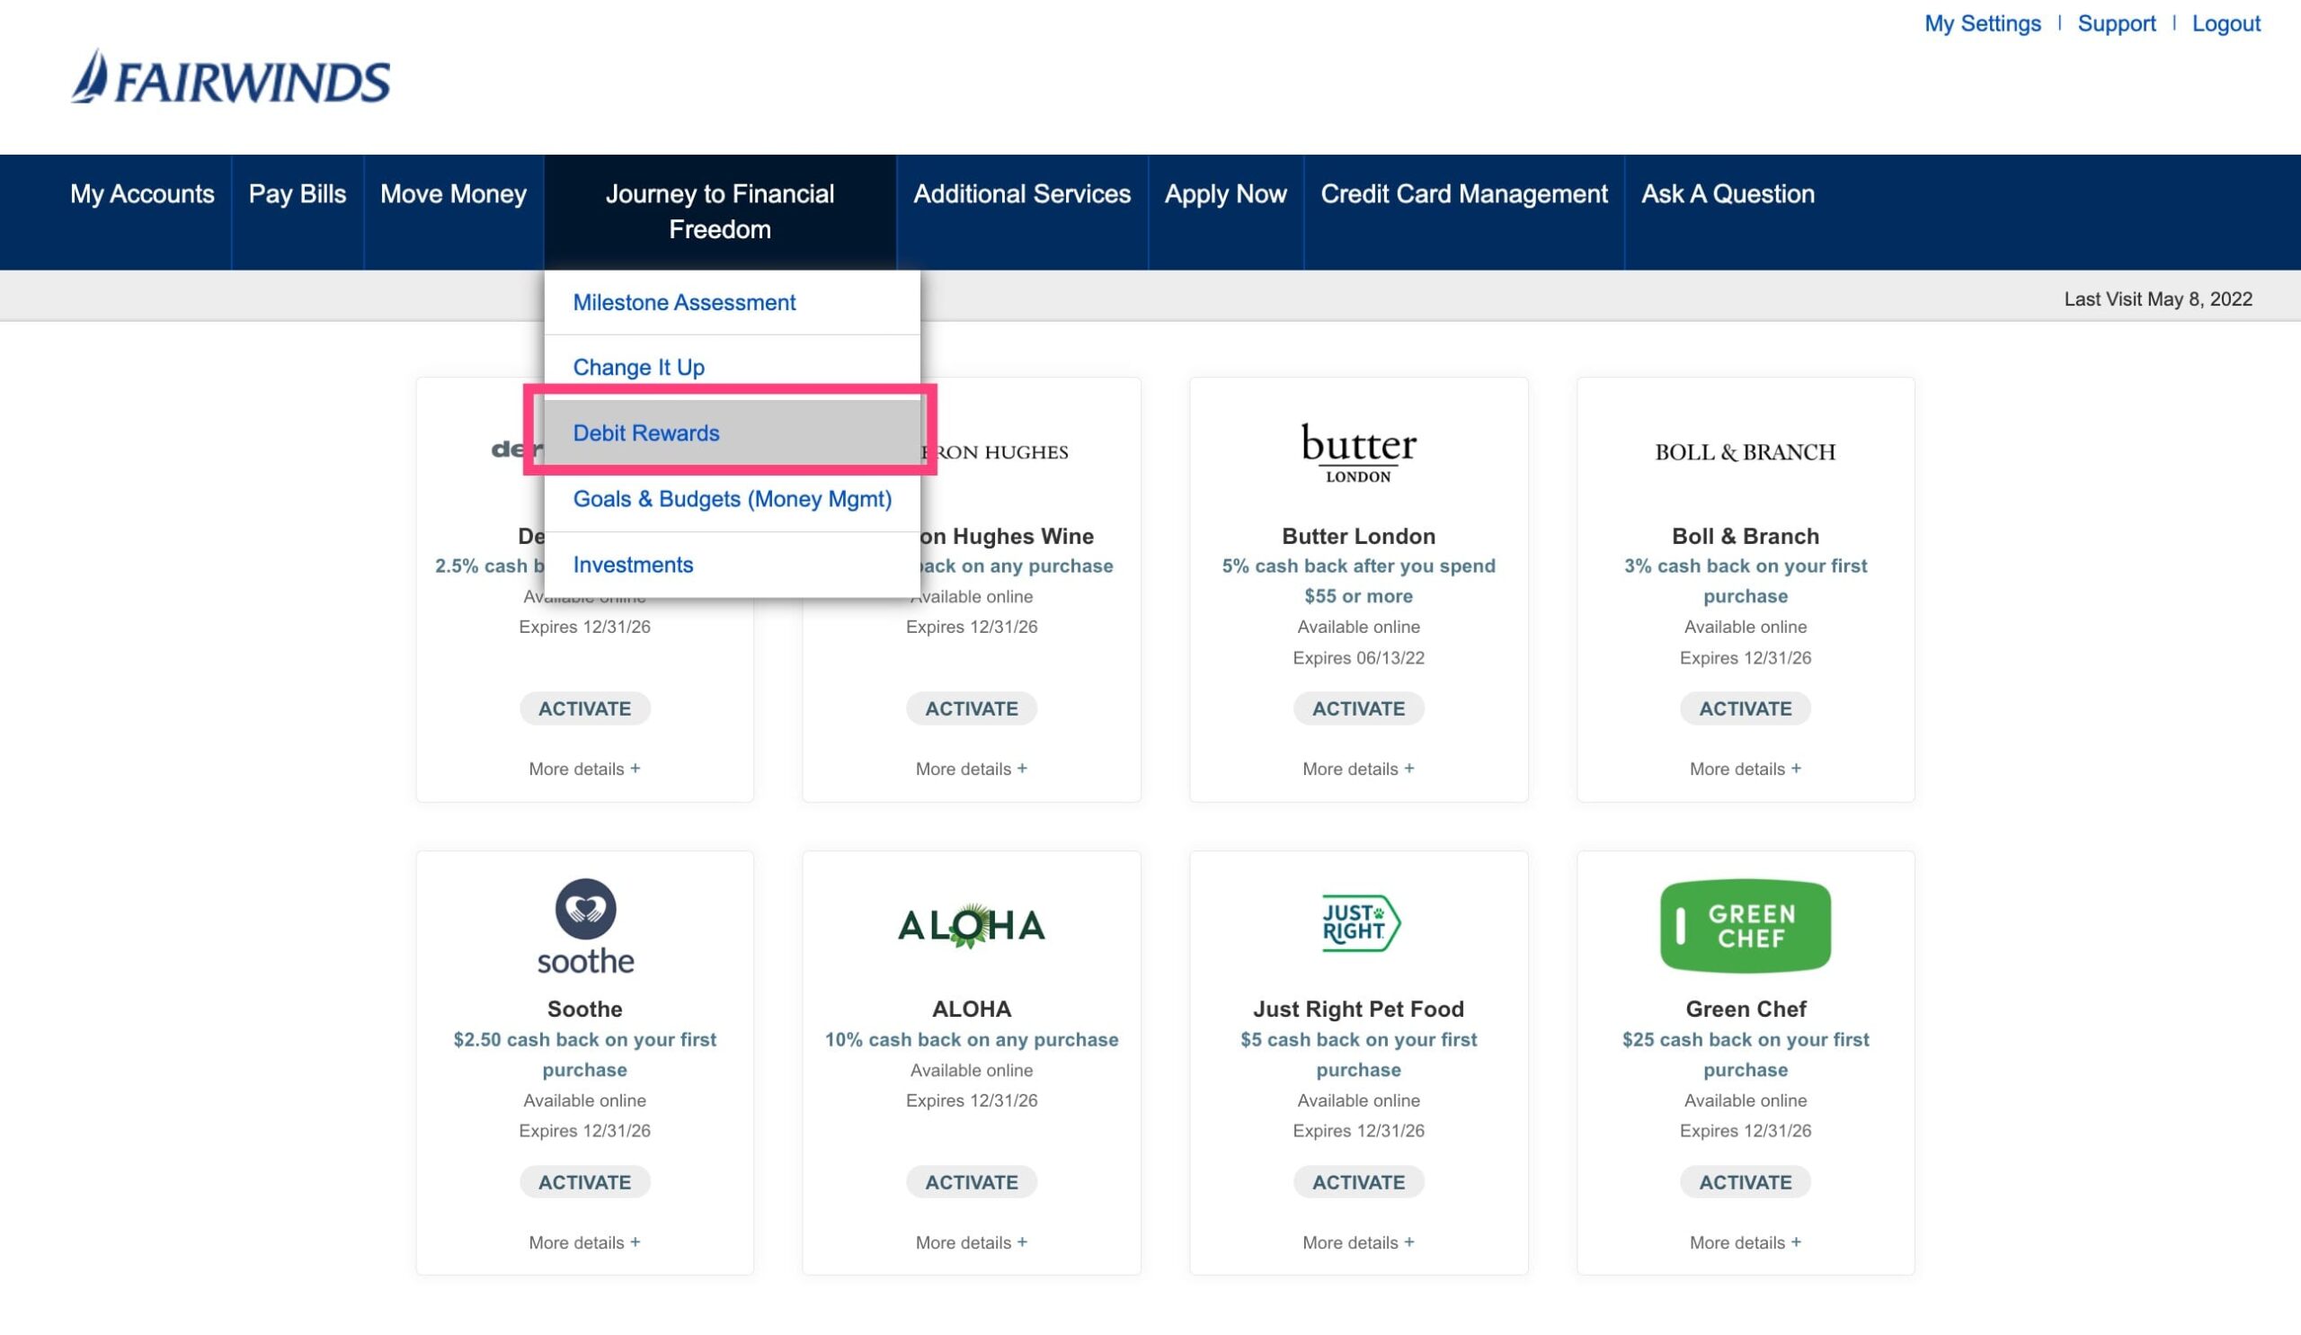
Task: Log out using the Logout link
Action: click(x=2225, y=23)
